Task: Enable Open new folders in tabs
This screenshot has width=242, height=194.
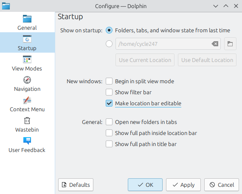Action: [109, 122]
